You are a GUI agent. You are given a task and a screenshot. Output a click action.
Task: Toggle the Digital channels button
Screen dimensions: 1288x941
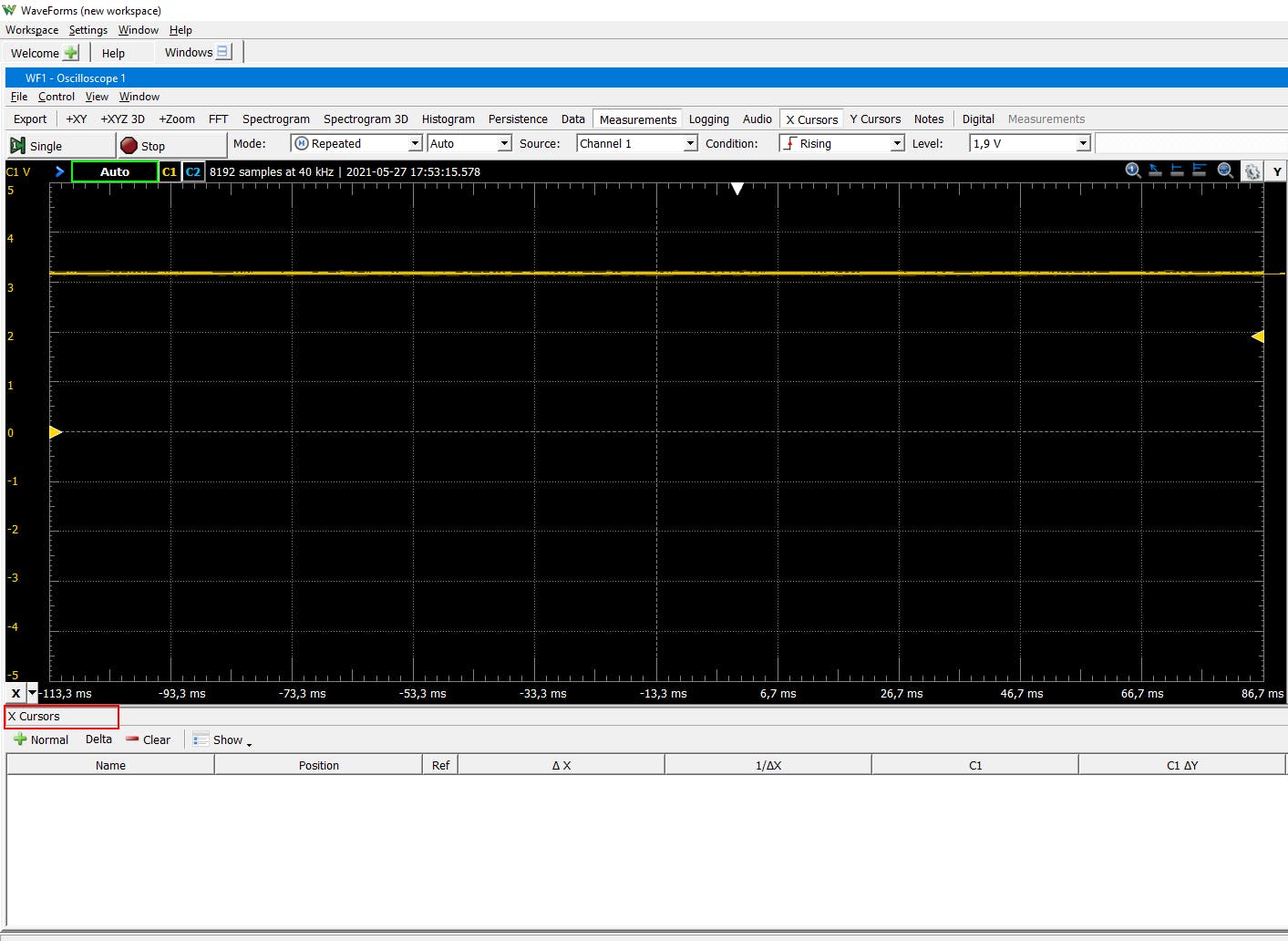(x=978, y=119)
